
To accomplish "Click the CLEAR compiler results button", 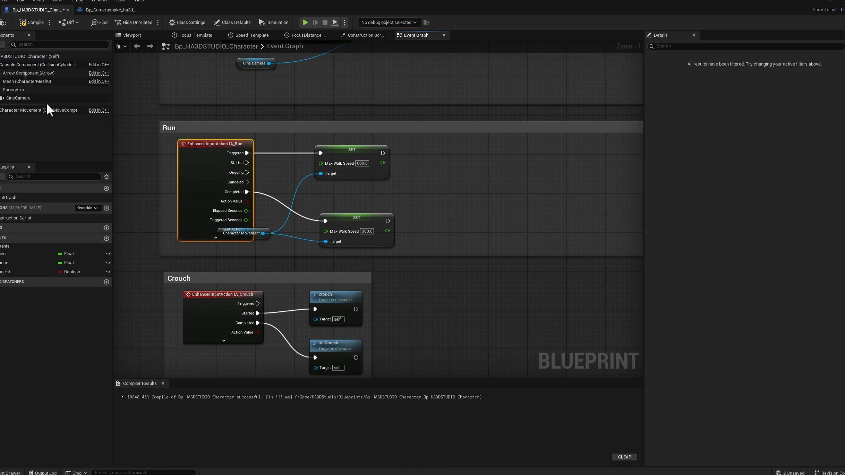I will point(624,457).
